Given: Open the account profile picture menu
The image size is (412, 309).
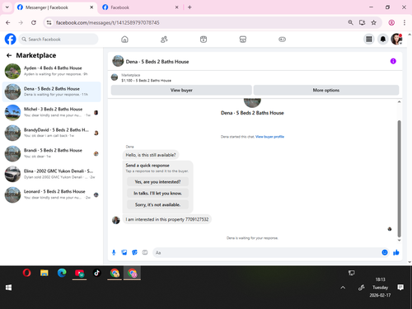Looking at the screenshot, I should coord(396,40).
